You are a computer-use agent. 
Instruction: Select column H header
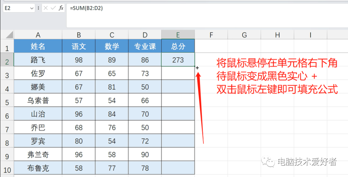point(277,34)
